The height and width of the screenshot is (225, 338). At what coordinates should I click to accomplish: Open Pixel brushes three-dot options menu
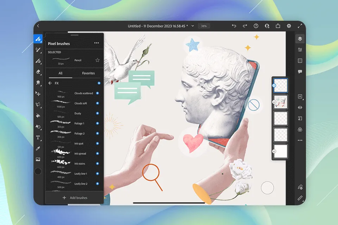[x=96, y=43]
